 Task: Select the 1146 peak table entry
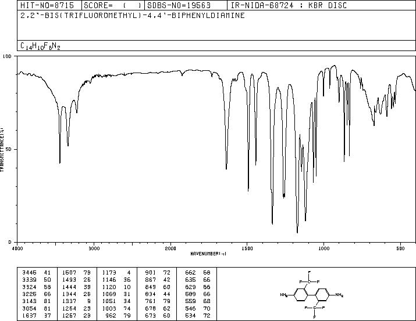[116, 279]
